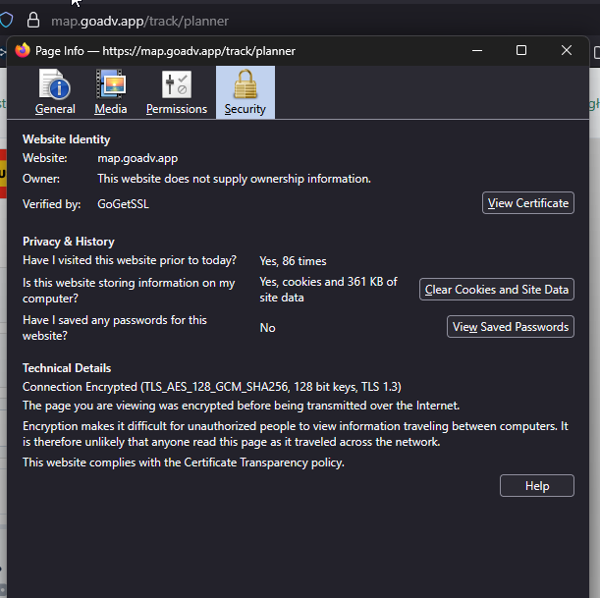
Task: Select the Security padlock tab
Action: click(245, 93)
